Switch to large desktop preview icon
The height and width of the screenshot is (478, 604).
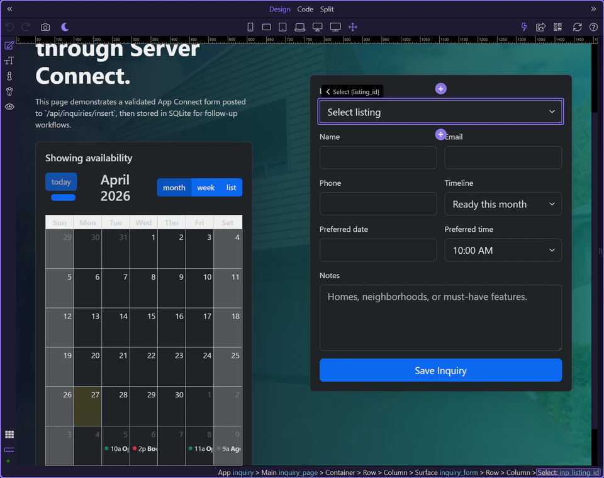334,27
